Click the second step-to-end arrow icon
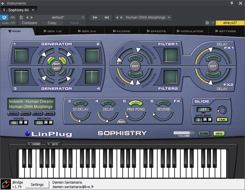The height and width of the screenshot is (190, 245). pyautogui.click(x=106, y=18)
